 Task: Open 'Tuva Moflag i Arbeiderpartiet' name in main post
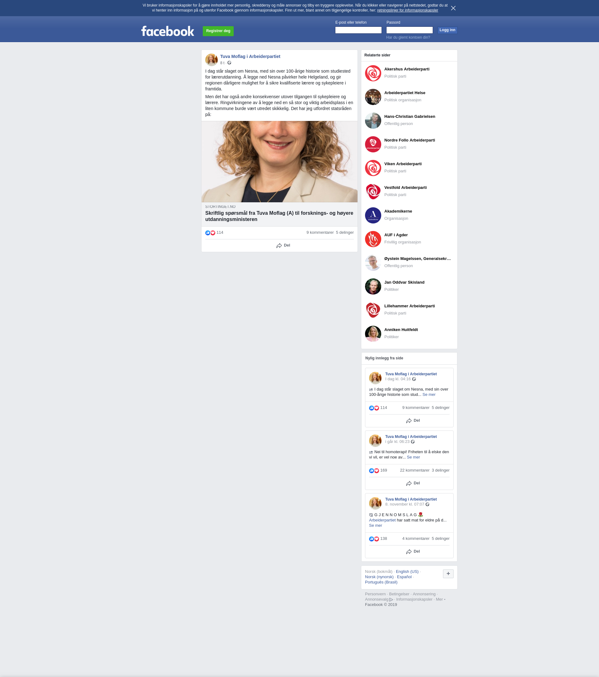click(x=250, y=56)
